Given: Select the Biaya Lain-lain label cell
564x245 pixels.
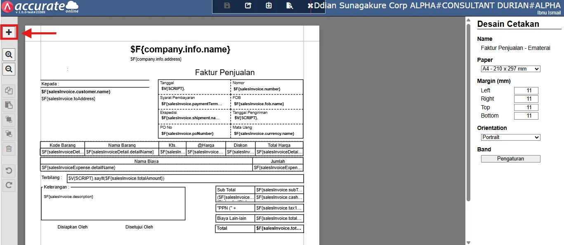Looking at the screenshot, I should point(235,218).
